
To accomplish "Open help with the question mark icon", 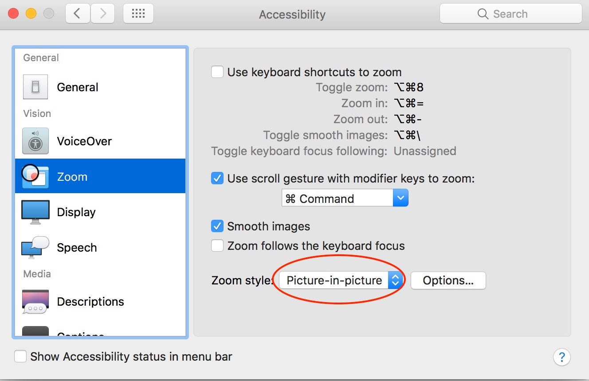I will point(562,357).
